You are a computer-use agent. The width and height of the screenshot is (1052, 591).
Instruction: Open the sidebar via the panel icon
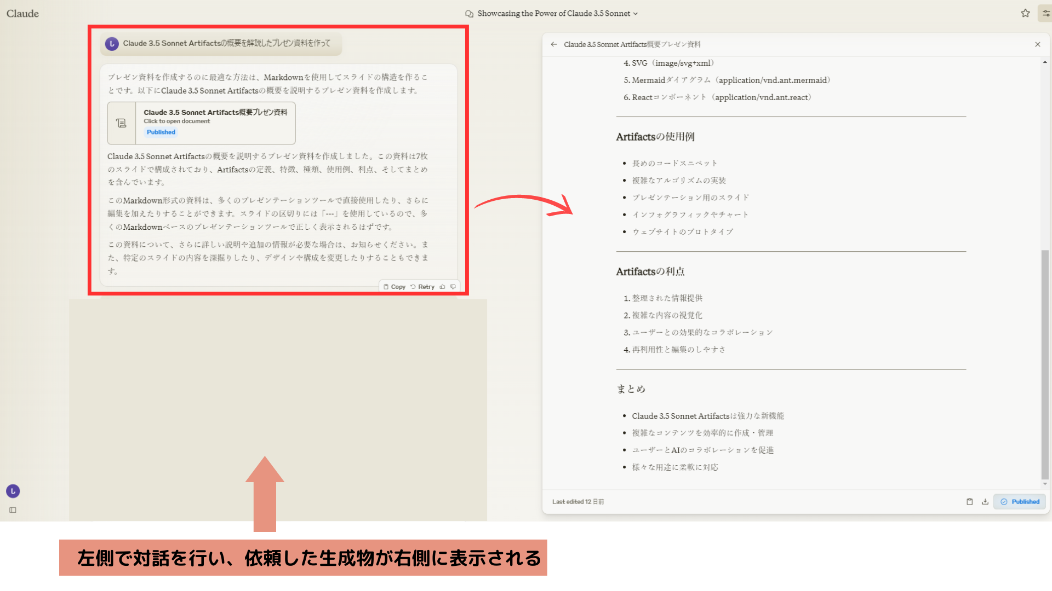click(x=13, y=509)
